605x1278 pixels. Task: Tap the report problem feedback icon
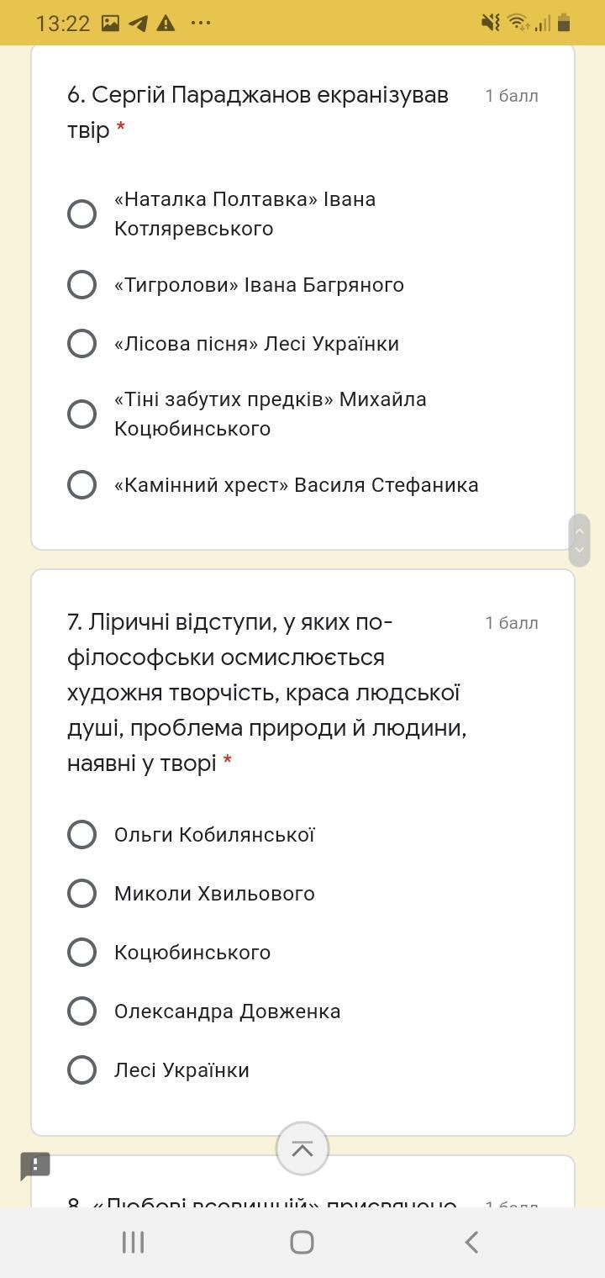point(35,1165)
